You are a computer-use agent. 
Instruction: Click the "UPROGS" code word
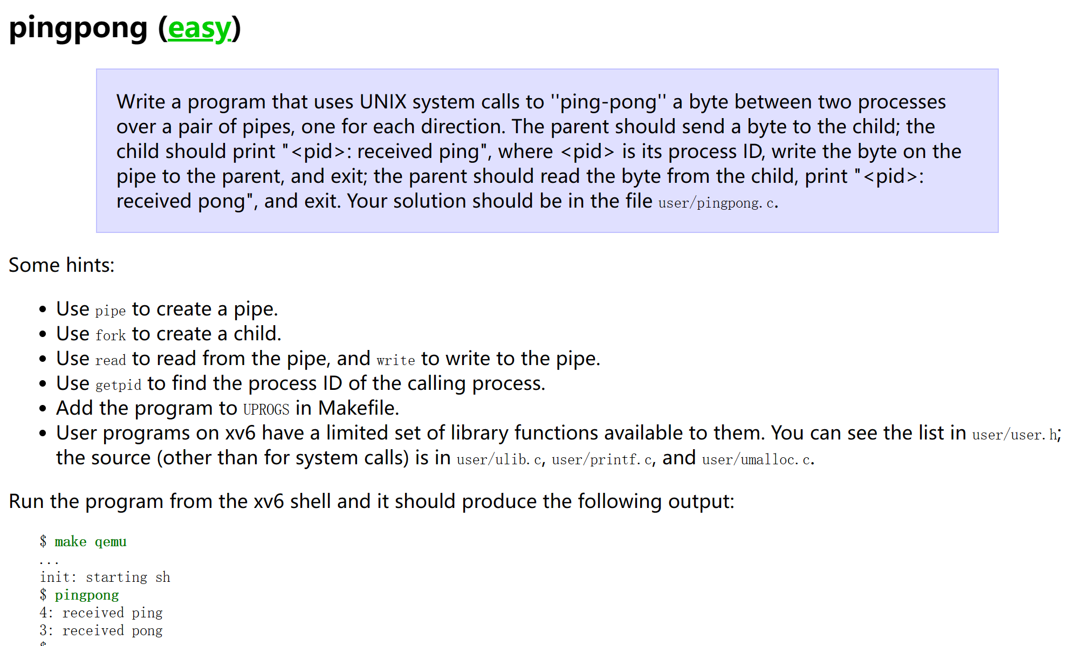[x=266, y=410]
